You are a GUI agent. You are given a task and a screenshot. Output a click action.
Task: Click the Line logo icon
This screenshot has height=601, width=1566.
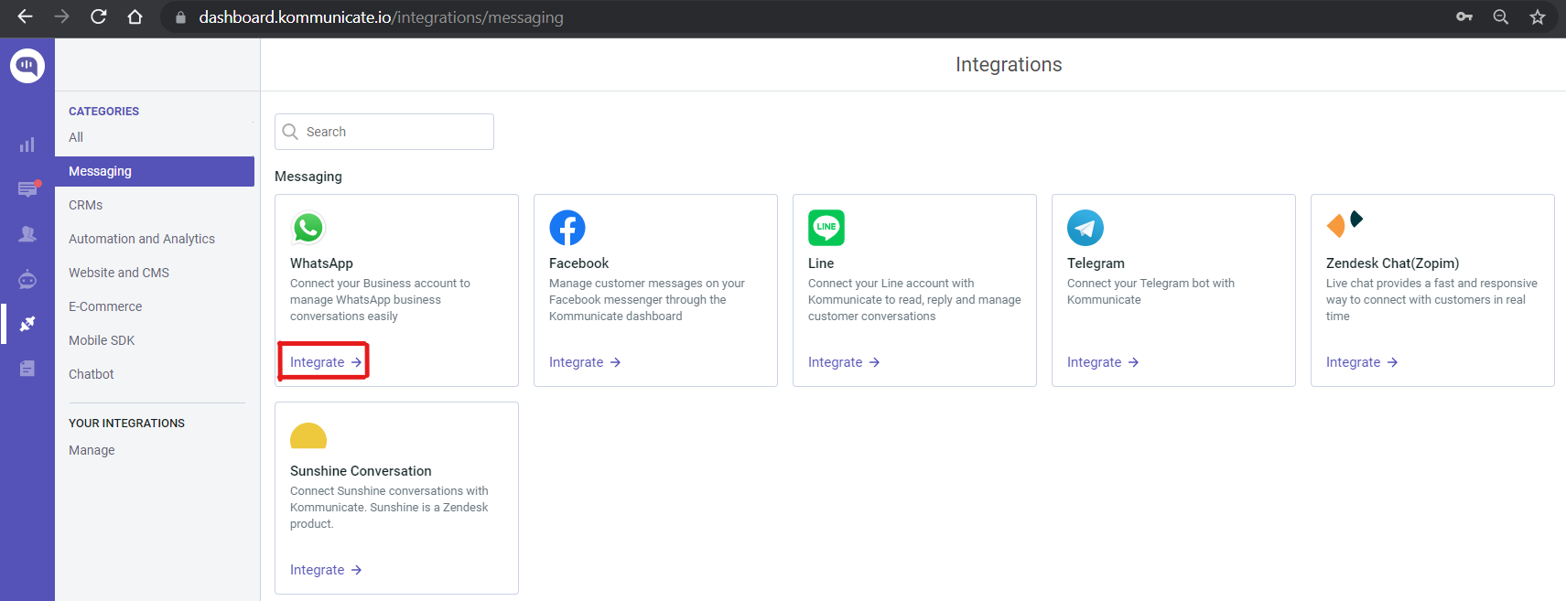(x=826, y=228)
